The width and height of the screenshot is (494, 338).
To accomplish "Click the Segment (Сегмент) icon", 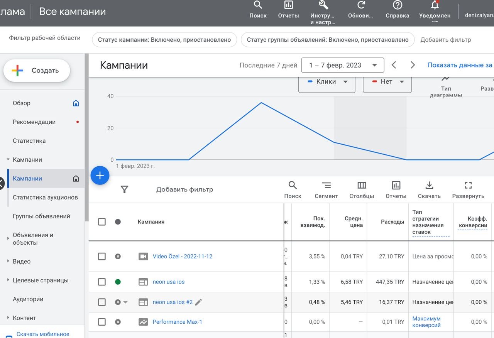I will point(326,186).
